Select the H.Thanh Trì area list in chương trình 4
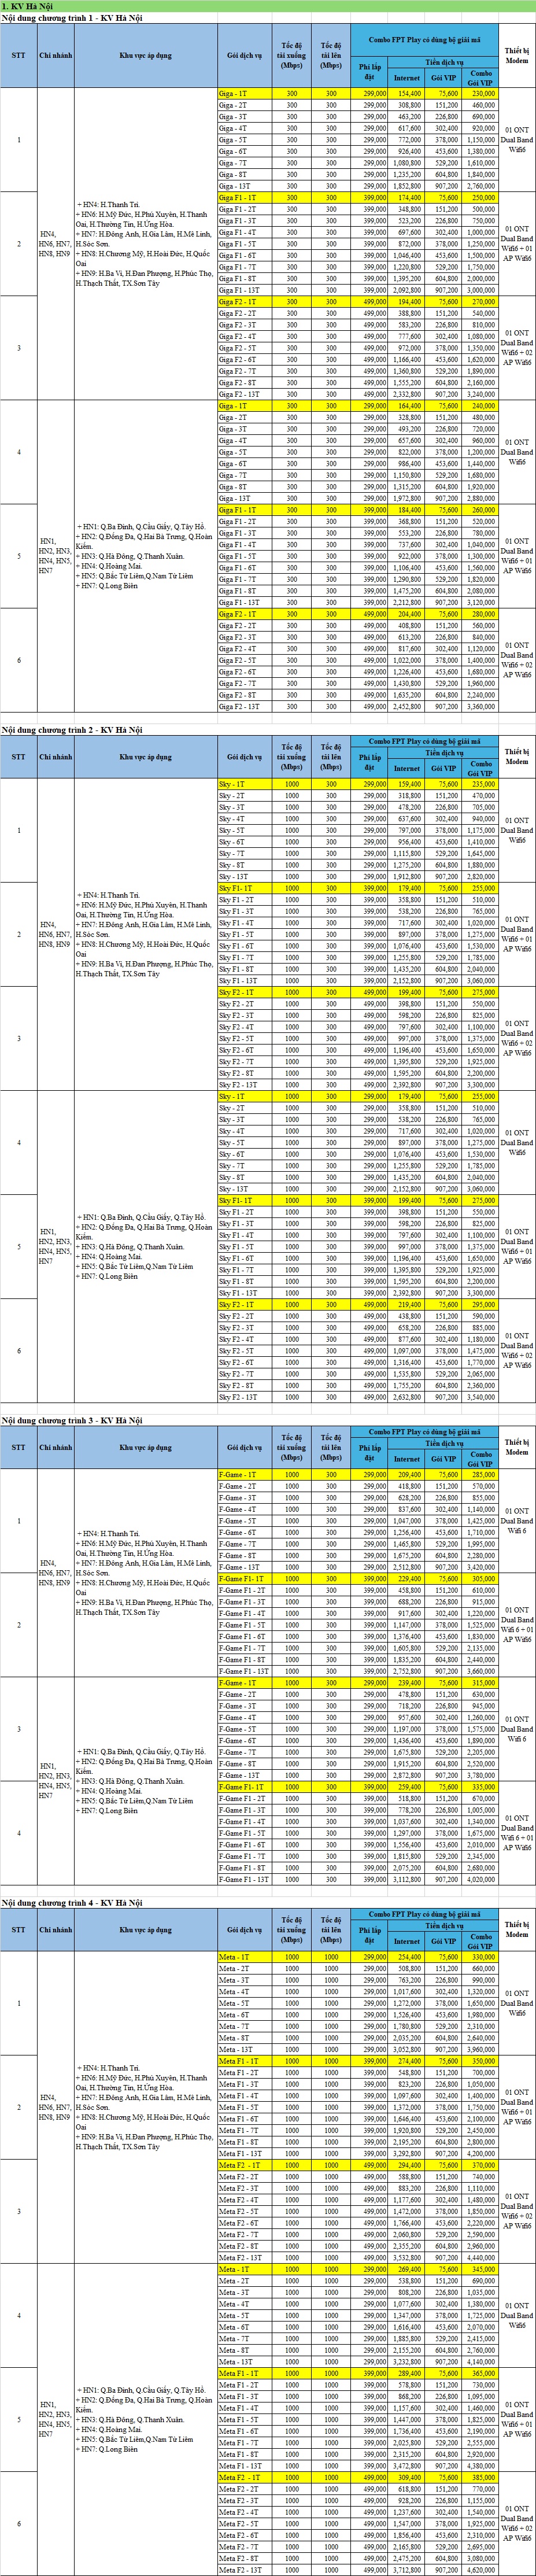This screenshot has height=2576, width=536. click(x=145, y=2107)
